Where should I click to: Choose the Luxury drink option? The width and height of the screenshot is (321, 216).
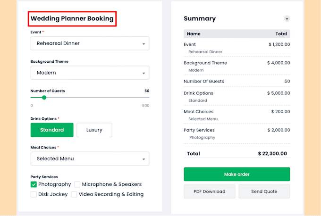click(94, 130)
